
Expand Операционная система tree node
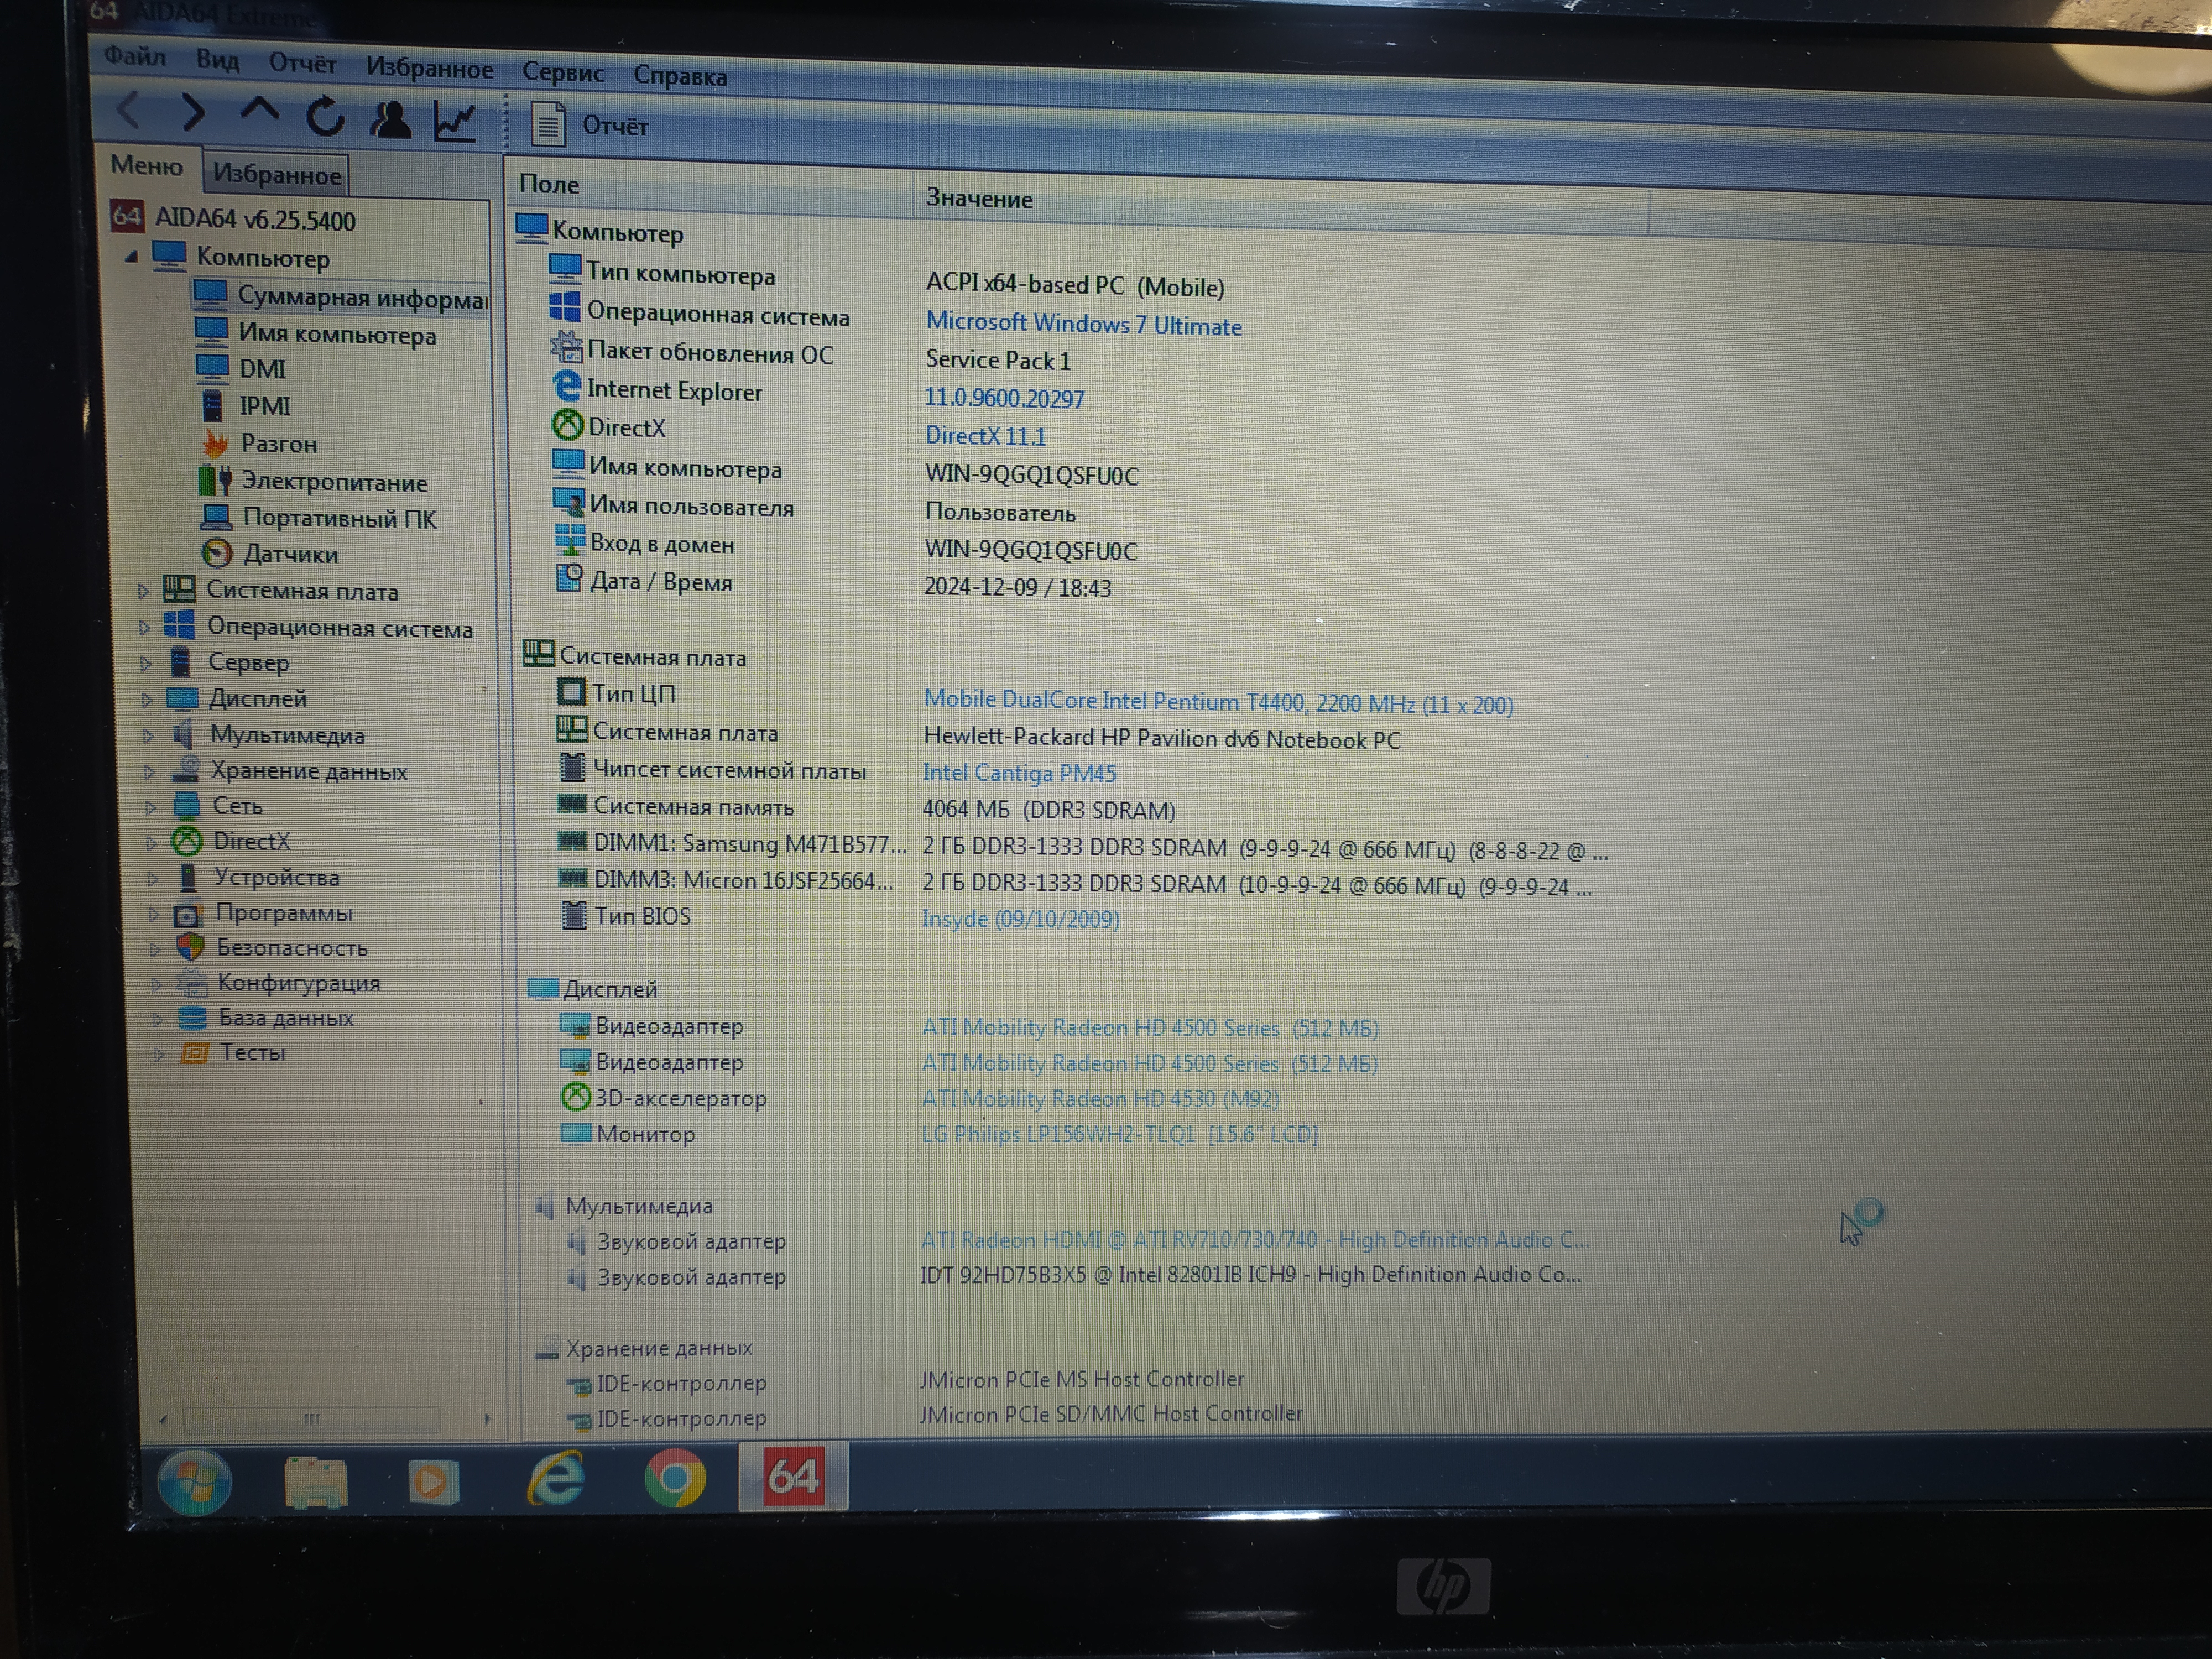[x=144, y=627]
